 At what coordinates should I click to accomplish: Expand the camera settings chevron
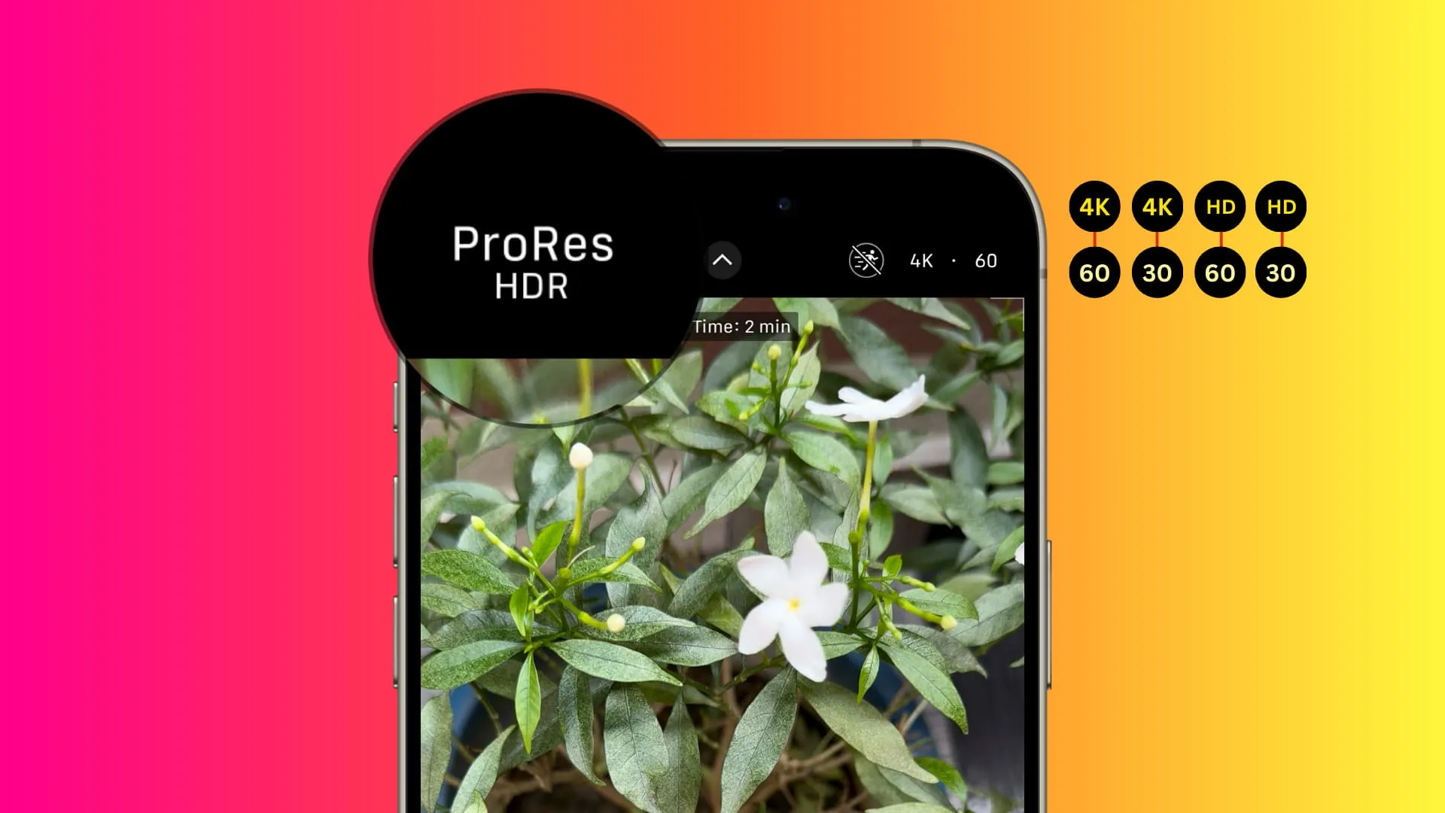(722, 260)
